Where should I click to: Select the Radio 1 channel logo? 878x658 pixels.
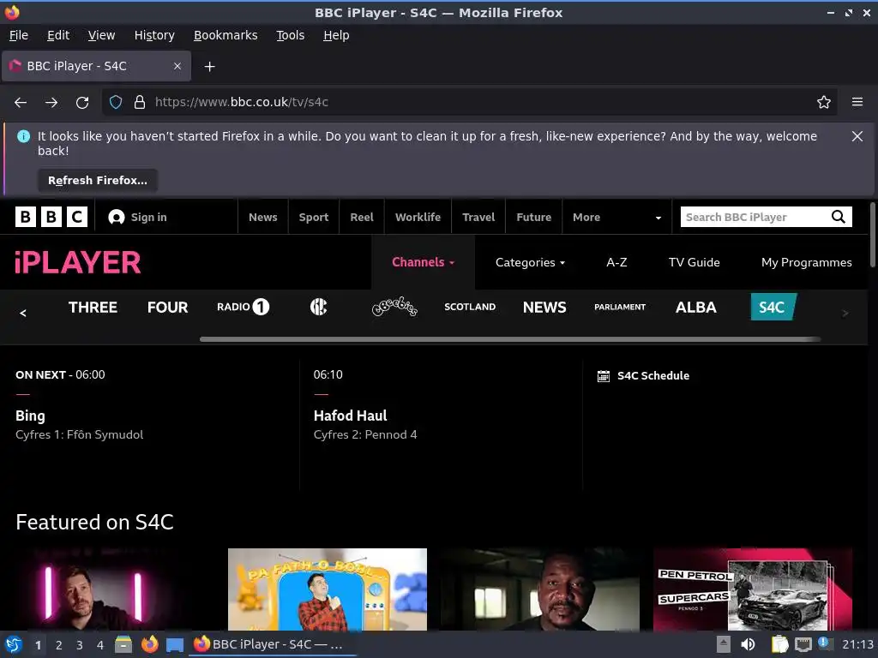tap(243, 307)
